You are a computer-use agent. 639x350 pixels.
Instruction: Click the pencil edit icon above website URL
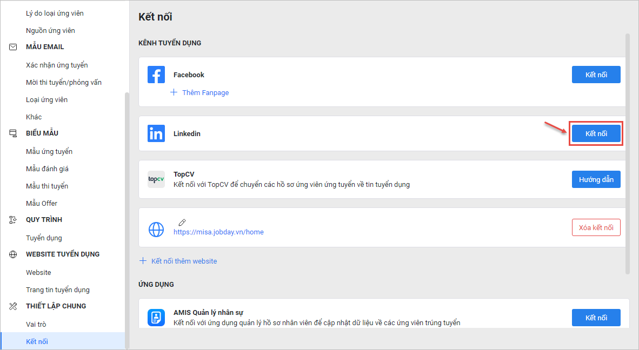click(x=182, y=222)
